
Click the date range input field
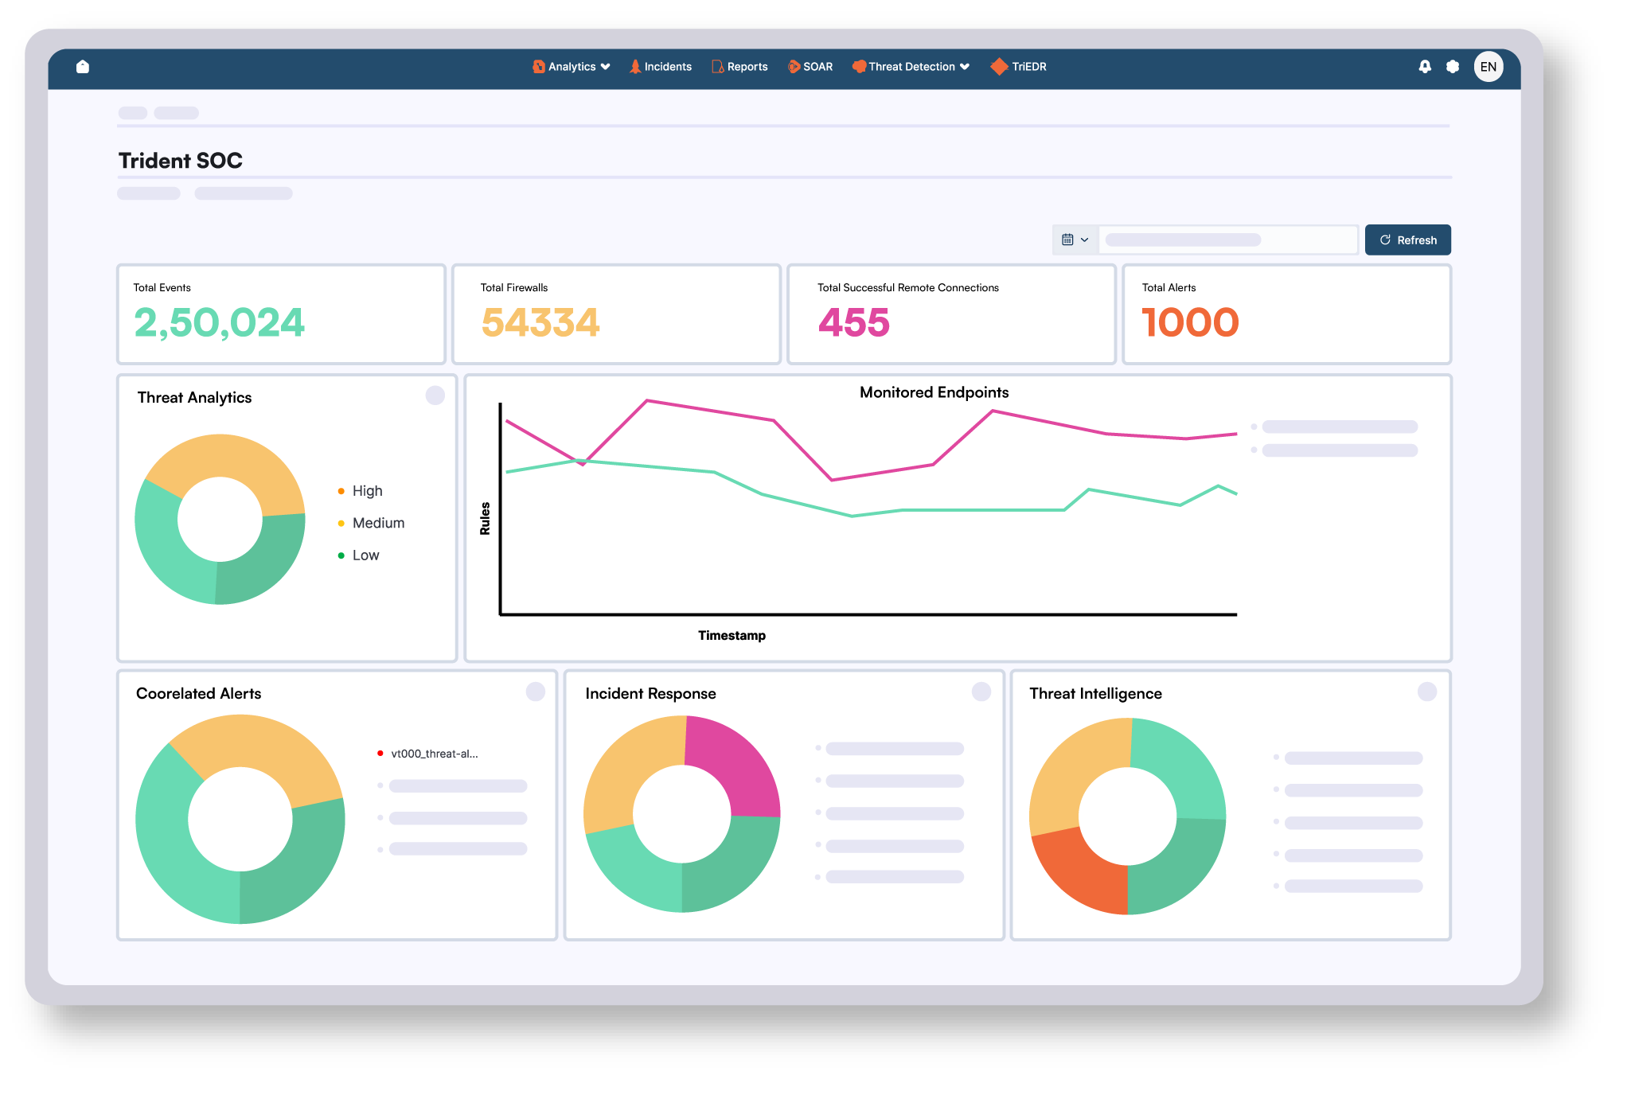click(x=1227, y=240)
